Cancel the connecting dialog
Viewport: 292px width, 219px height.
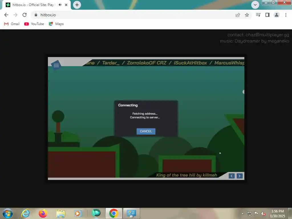pos(146,131)
